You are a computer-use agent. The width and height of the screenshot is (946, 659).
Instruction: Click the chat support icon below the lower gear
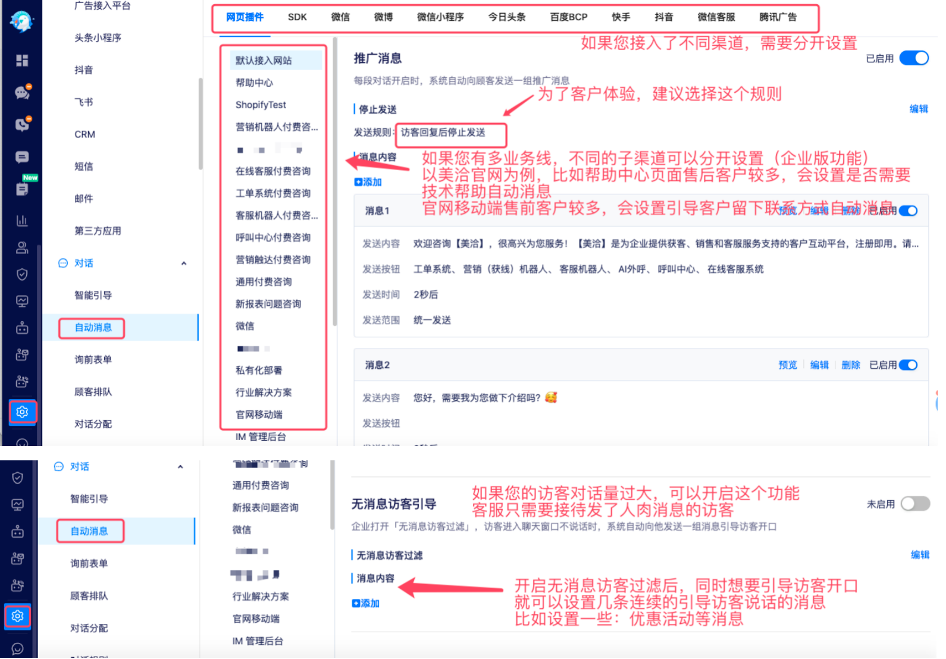(x=18, y=649)
